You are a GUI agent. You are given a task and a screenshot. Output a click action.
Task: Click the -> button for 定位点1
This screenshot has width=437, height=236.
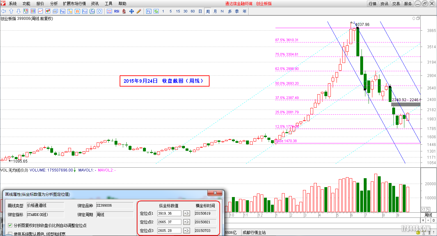click(187, 213)
